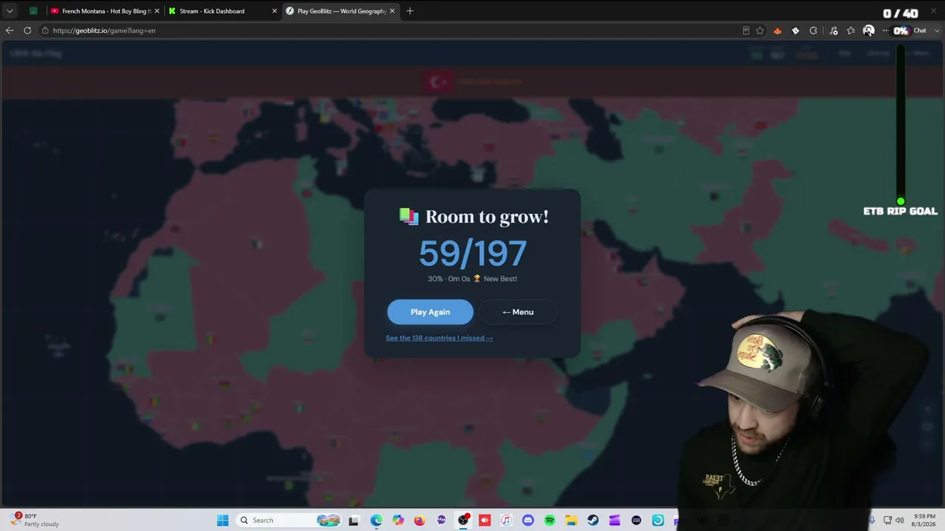Image resolution: width=945 pixels, height=531 pixels.
Task: Click the 'Room to grow!' heading
Action: 487,217
